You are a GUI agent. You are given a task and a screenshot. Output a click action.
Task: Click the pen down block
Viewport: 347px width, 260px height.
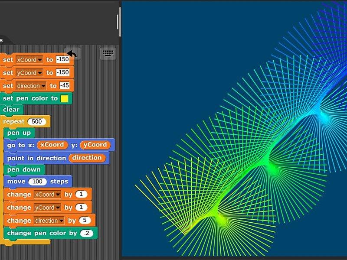[23, 169]
